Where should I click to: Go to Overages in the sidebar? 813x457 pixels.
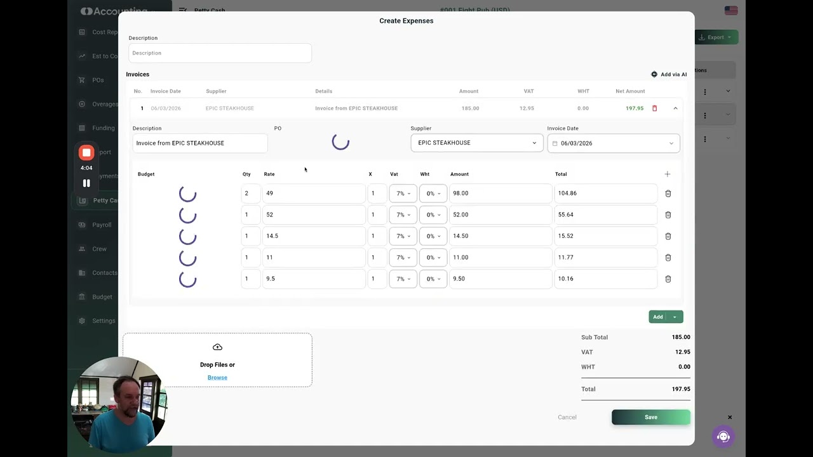98,104
